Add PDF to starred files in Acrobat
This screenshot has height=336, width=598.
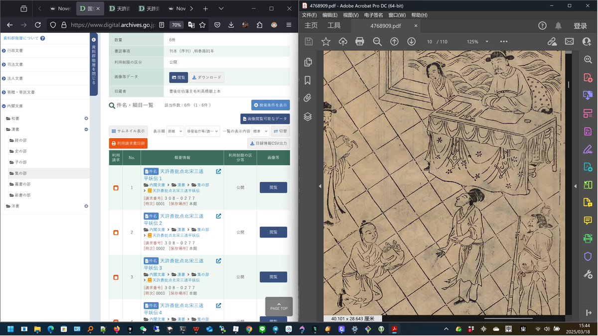325,42
